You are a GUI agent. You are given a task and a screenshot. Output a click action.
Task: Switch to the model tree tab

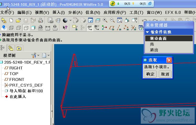pos(3,48)
